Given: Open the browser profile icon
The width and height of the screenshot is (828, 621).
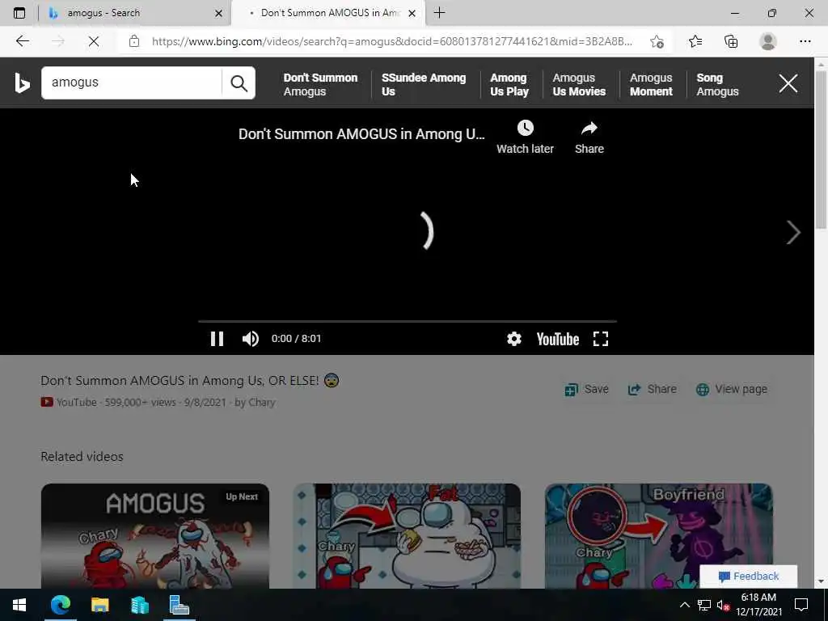Looking at the screenshot, I should pos(768,41).
